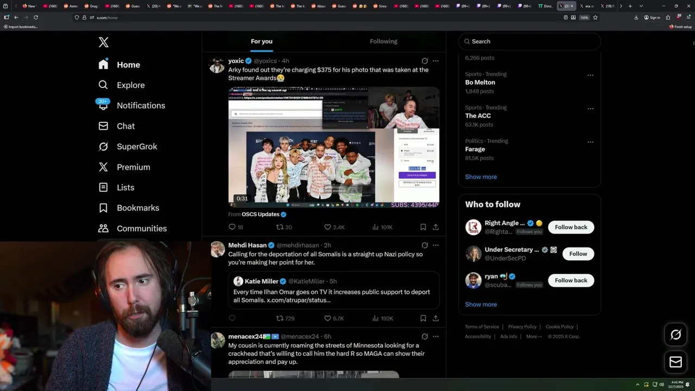Open Cookie Policy link
This screenshot has width=695, height=391.
[559, 326]
